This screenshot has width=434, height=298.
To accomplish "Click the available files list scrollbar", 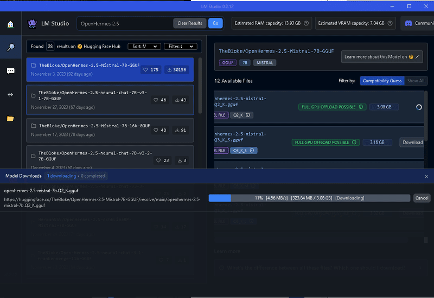I will point(426,116).
